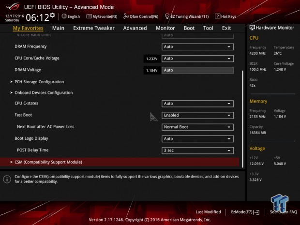Click the 1.184V DRAM voltage readout
Image resolution: width=300 pixels, height=225 pixels.
pyautogui.click(x=152, y=71)
